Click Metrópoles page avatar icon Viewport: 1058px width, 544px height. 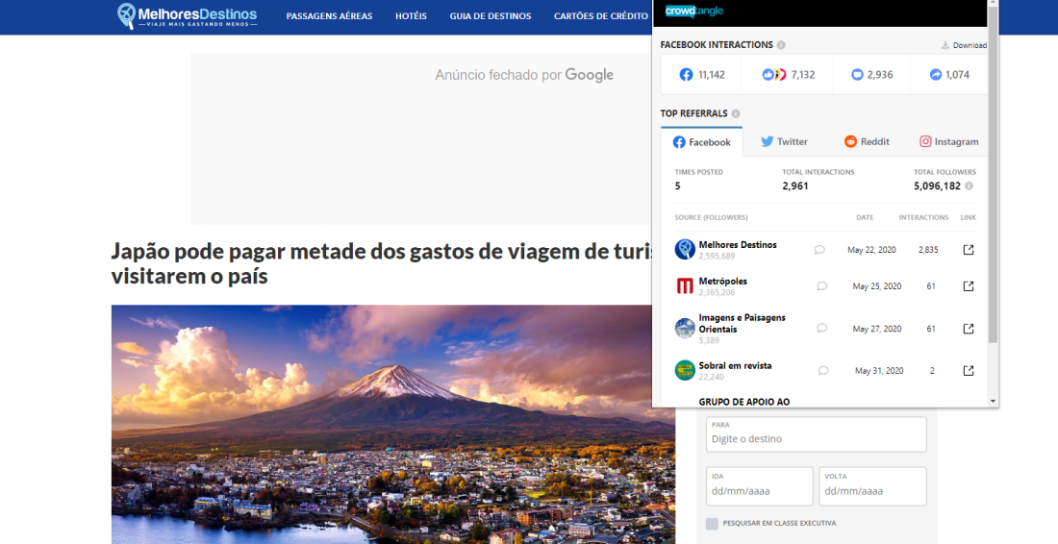[x=685, y=285]
